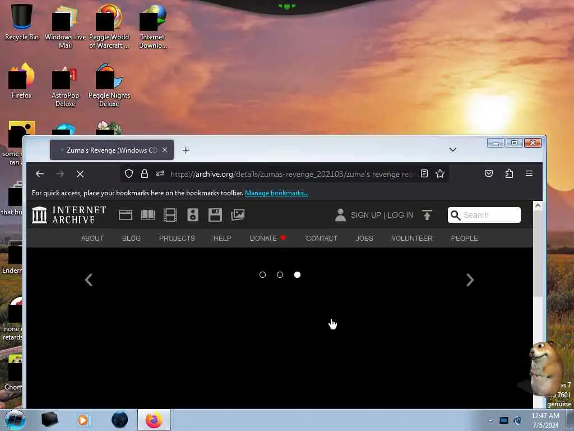Open Windows Live Mail desktop icon
574x431 pixels.
(65, 26)
